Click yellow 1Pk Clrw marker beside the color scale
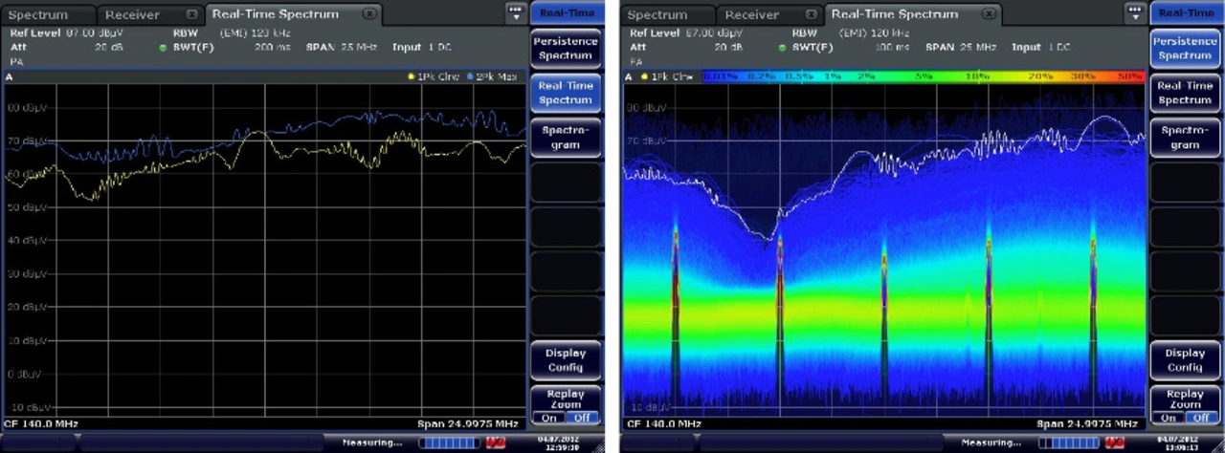This screenshot has width=1225, height=453. (x=644, y=76)
